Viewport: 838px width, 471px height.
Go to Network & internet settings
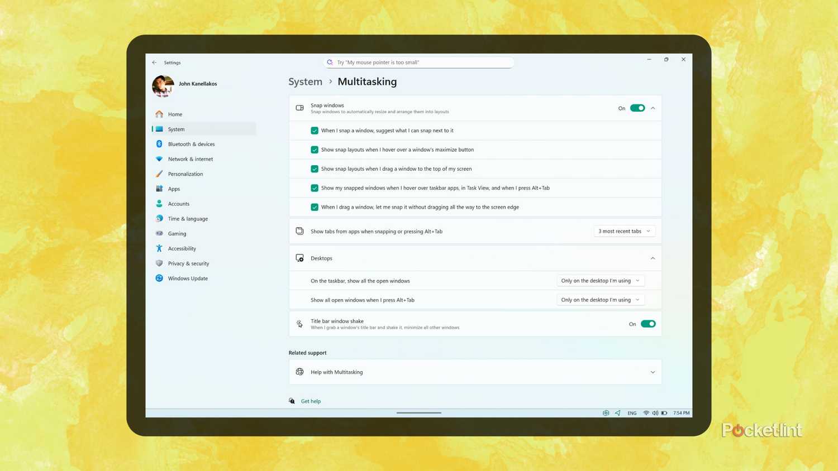click(190, 159)
